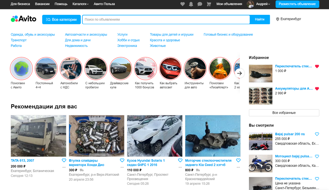Open TATA 613, 2007 listing title
This screenshot has height=190, width=329.
[x=22, y=160]
